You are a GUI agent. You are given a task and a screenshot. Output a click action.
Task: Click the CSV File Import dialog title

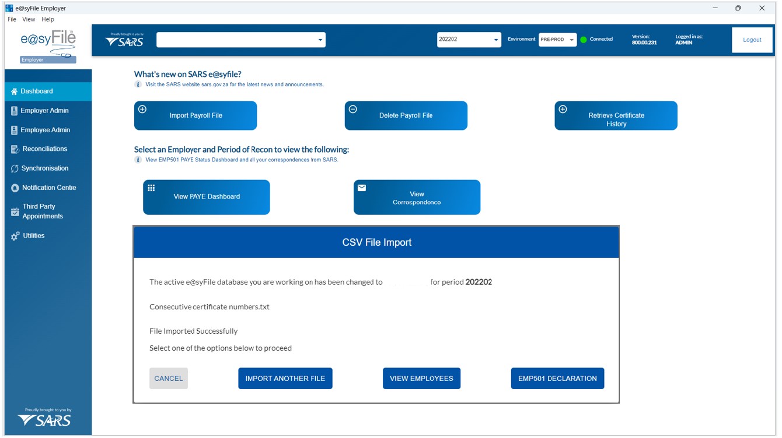(x=377, y=242)
